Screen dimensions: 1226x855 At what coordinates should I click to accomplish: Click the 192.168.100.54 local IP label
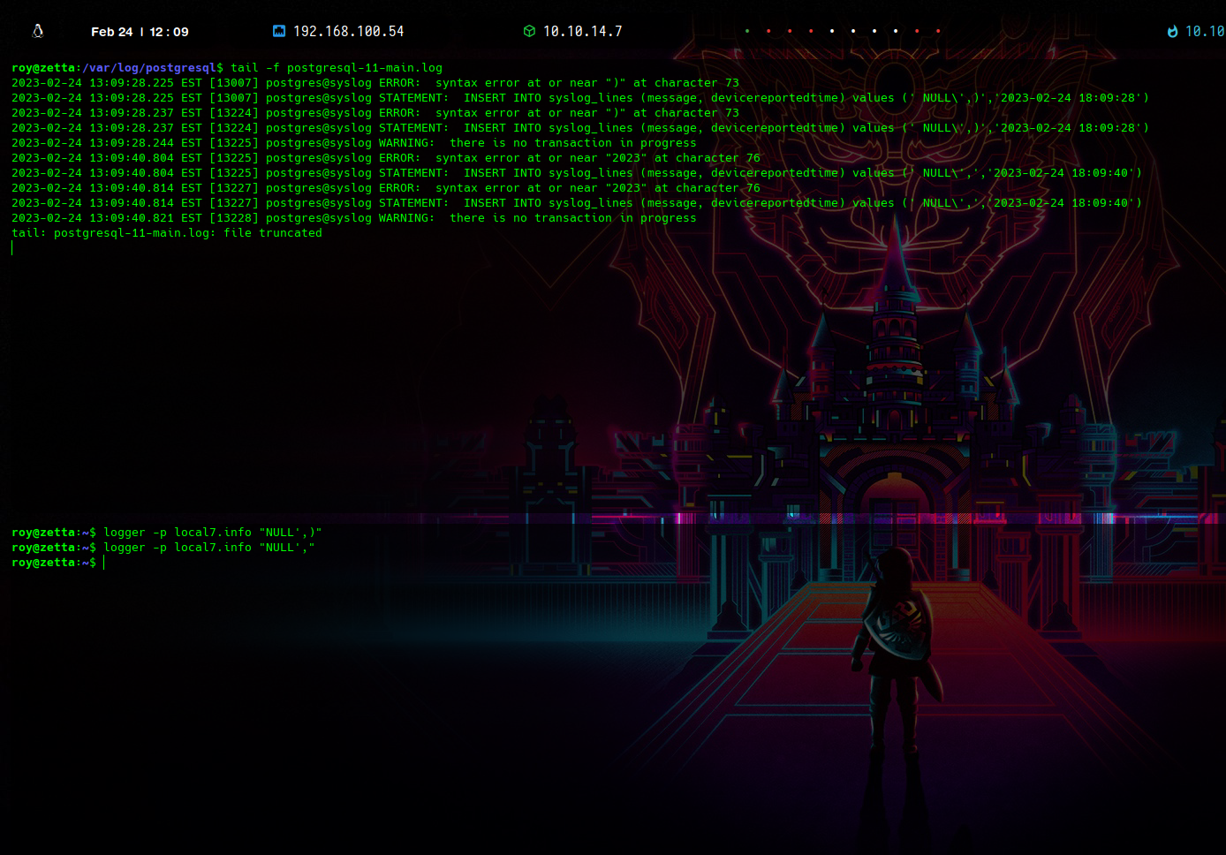coord(348,31)
